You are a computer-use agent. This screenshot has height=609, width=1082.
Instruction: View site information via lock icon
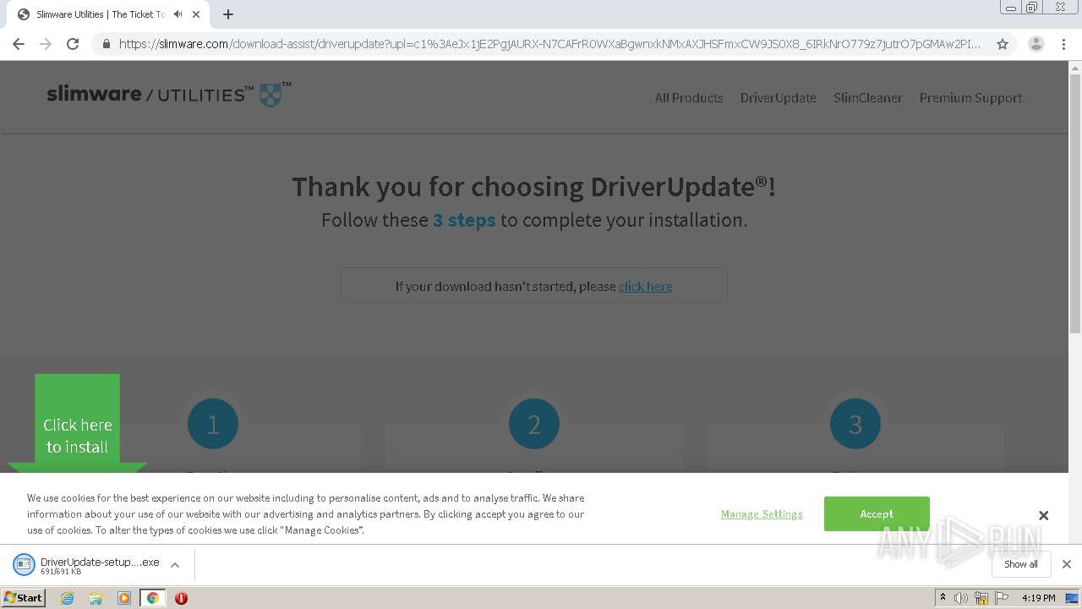[x=106, y=44]
